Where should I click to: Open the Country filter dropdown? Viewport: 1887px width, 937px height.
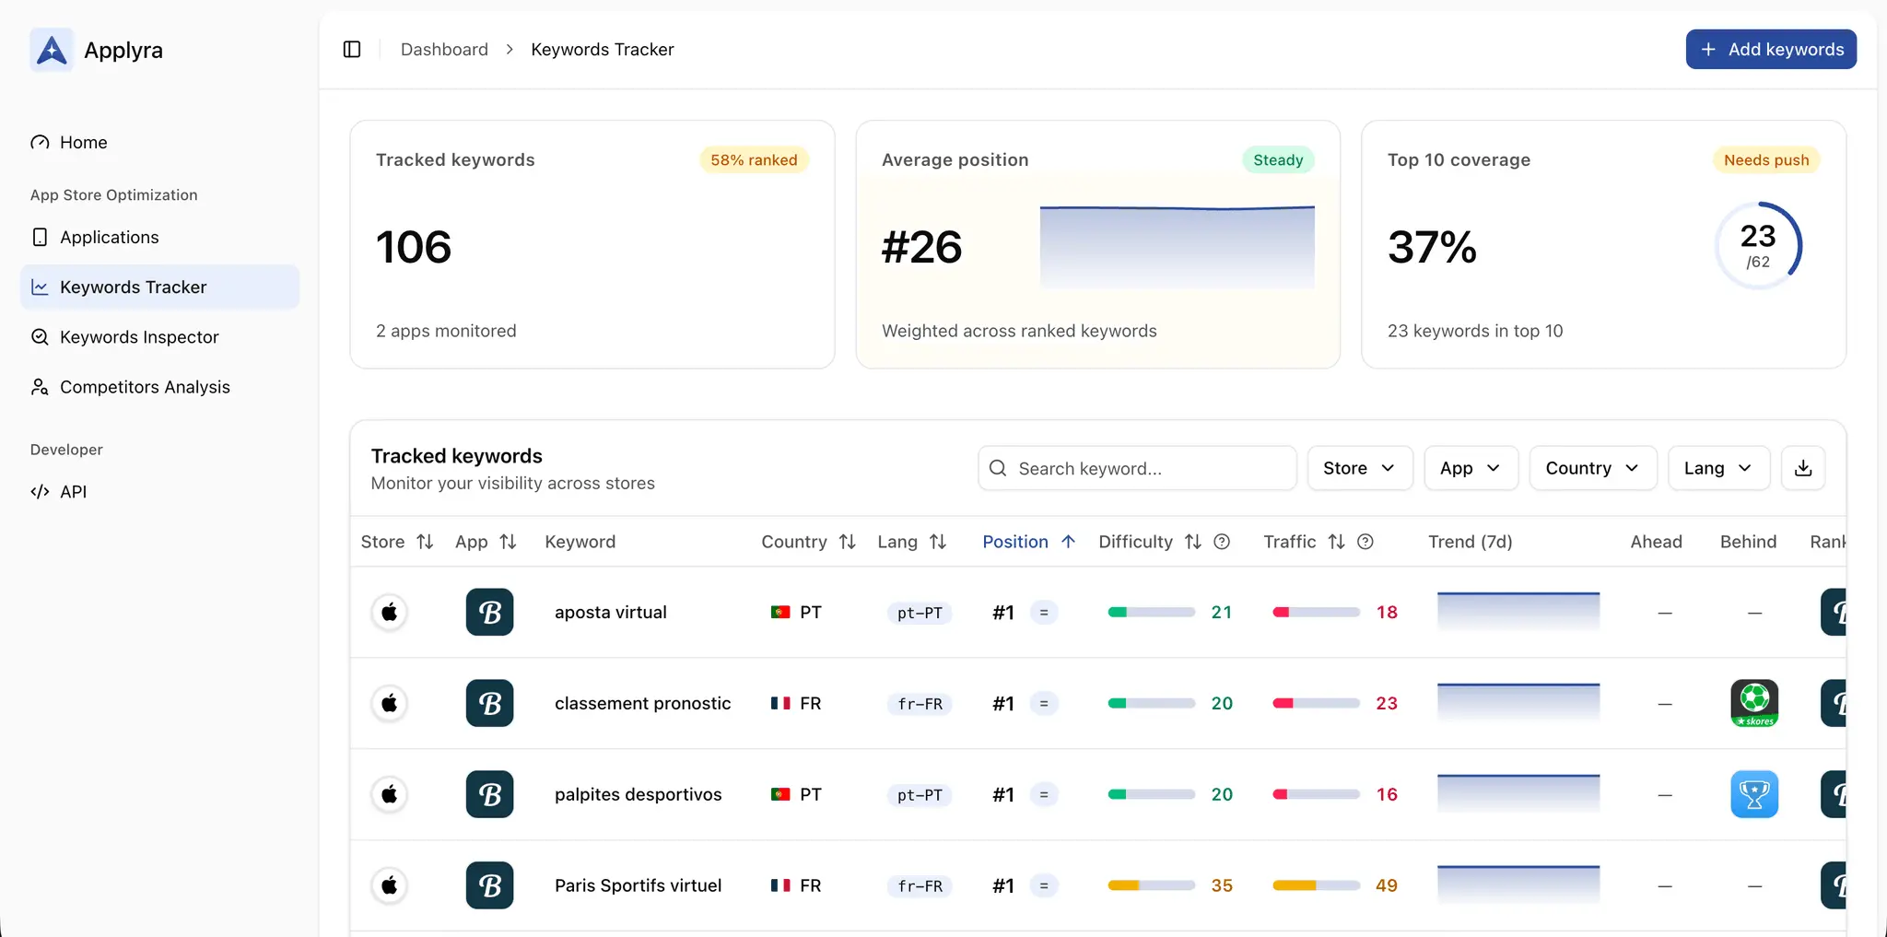pos(1593,469)
